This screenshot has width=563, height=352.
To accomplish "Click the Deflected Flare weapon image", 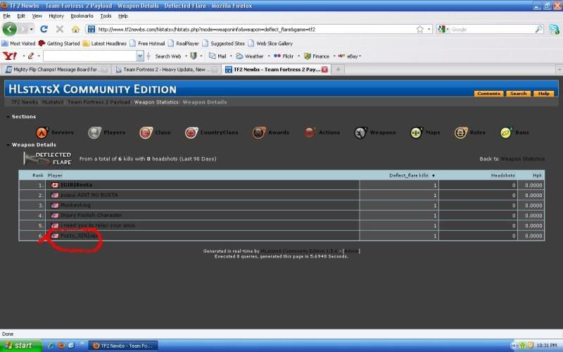I will tap(48, 158).
